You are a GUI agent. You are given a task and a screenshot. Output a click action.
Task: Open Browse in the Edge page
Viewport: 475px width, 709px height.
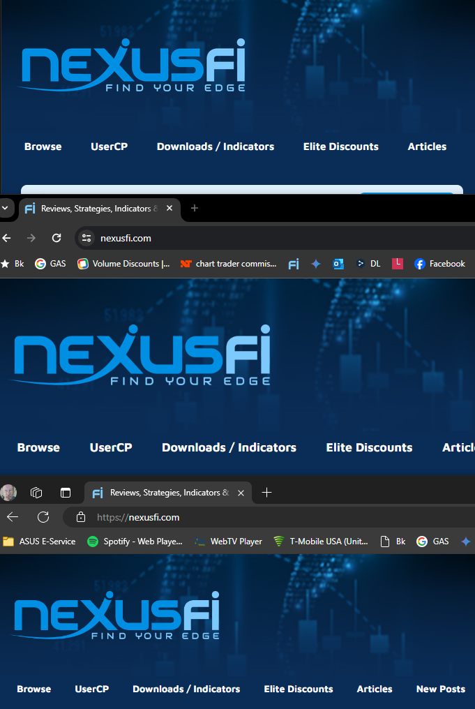[x=34, y=689]
